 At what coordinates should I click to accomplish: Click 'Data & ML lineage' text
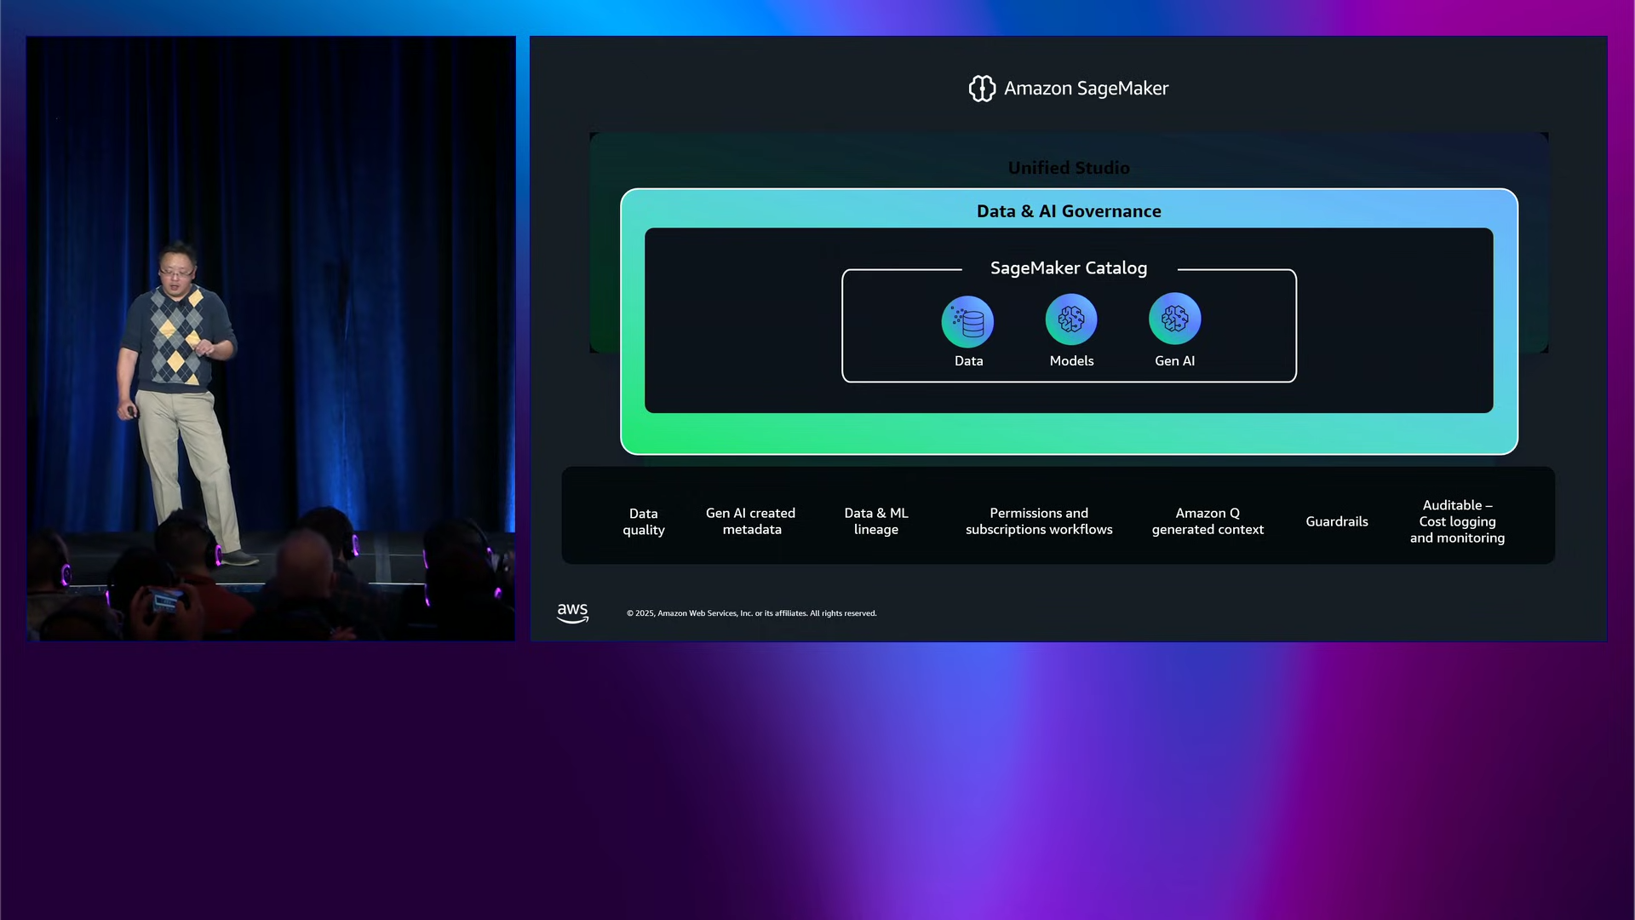coord(876,521)
